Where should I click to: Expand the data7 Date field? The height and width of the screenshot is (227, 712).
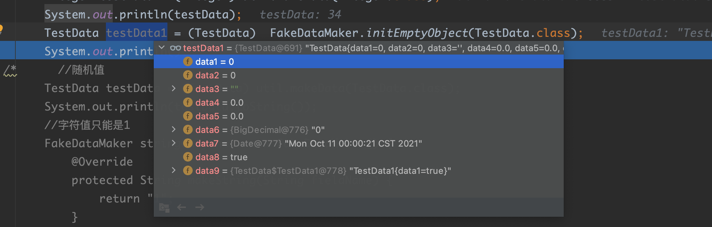point(174,143)
